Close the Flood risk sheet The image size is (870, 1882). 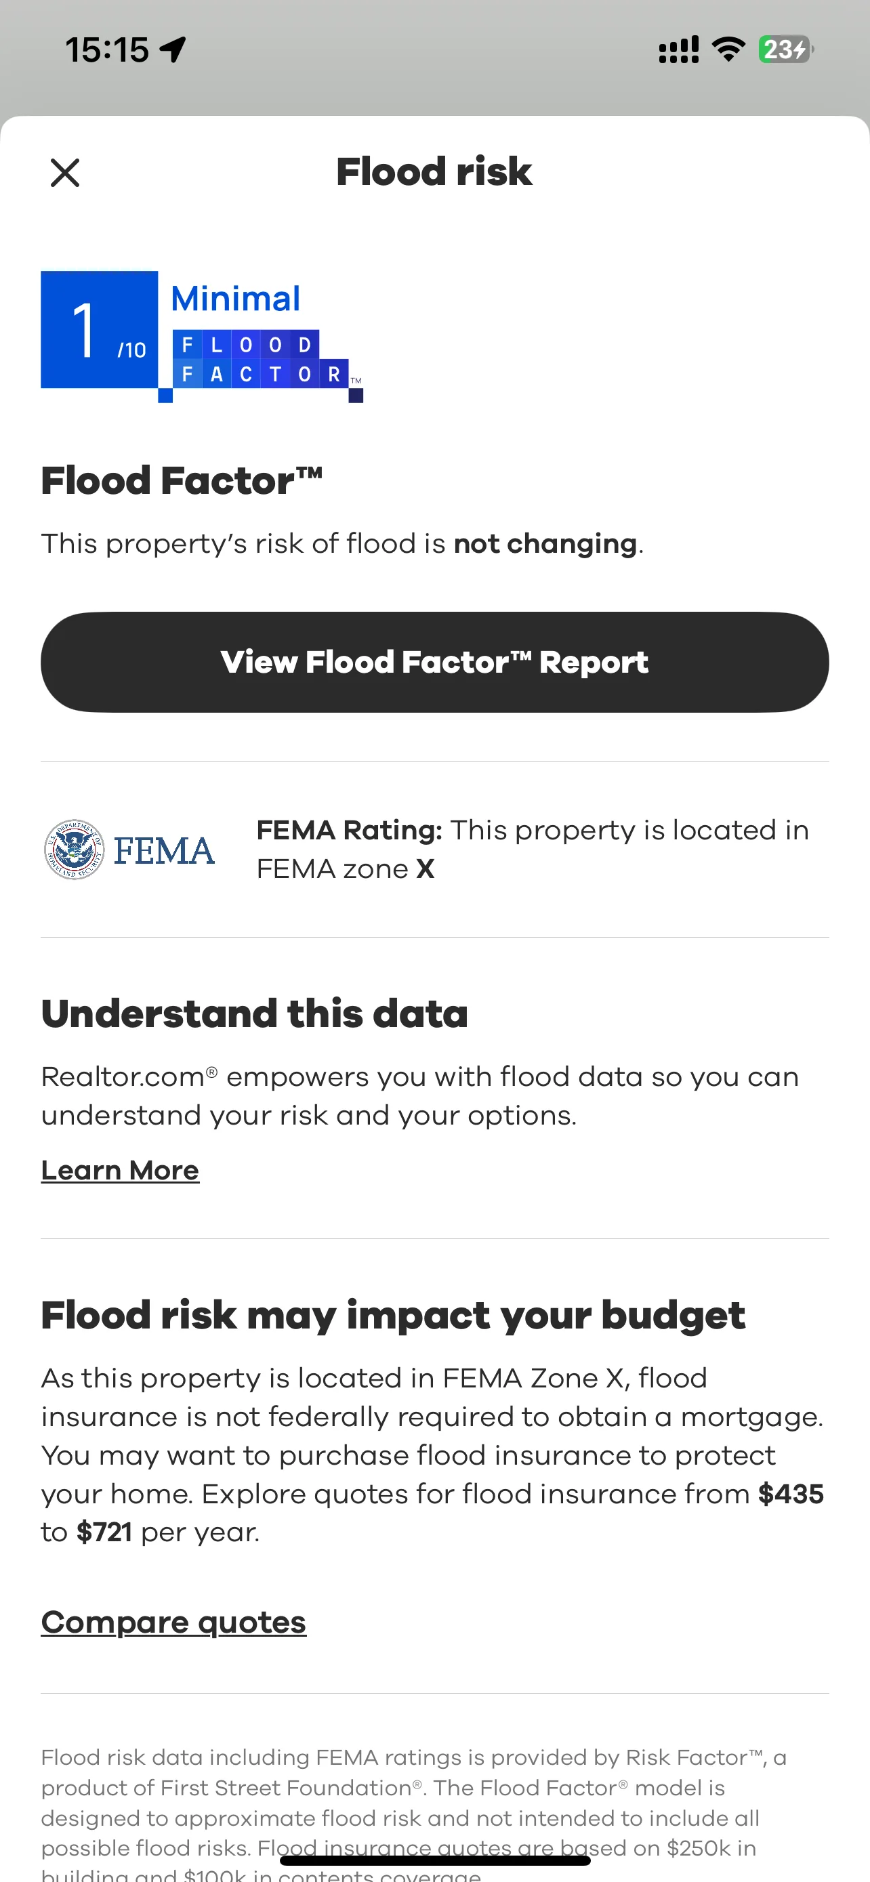[x=65, y=173]
